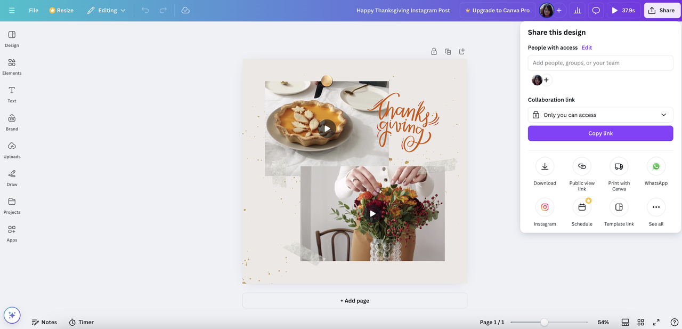
Task: Click the design title Happy Thanksgiving Instagram Post
Action: [403, 10]
